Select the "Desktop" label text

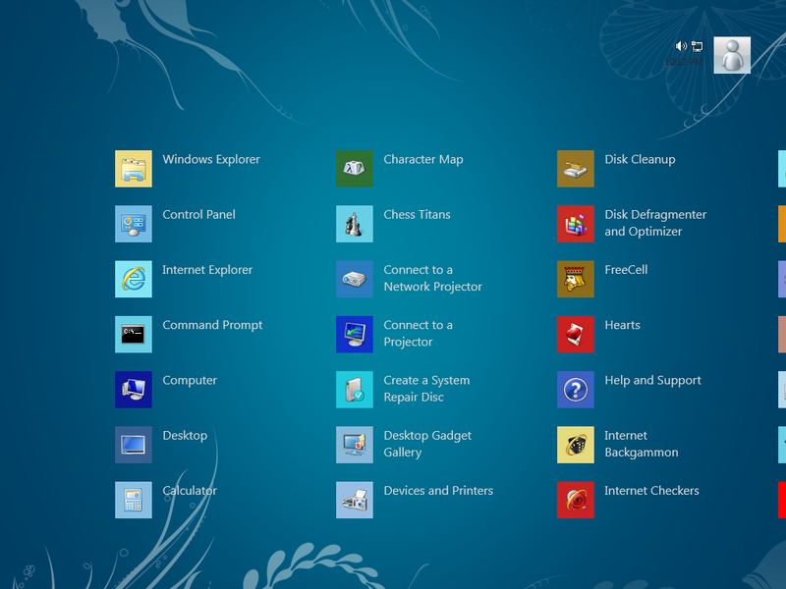[x=185, y=436]
